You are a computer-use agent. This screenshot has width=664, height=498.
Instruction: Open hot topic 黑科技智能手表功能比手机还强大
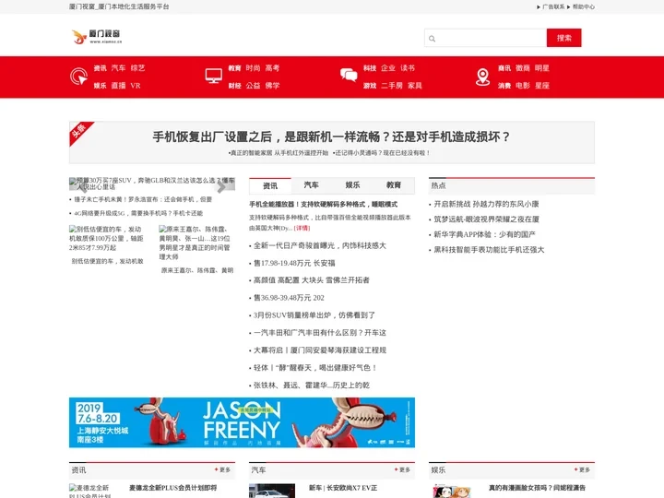[489, 250]
